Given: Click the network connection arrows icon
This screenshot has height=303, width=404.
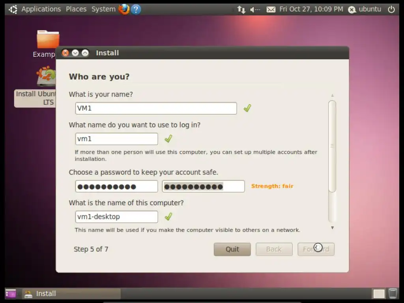Looking at the screenshot, I should [x=241, y=9].
